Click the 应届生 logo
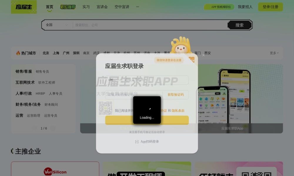This screenshot has width=294, height=176. click(x=24, y=7)
